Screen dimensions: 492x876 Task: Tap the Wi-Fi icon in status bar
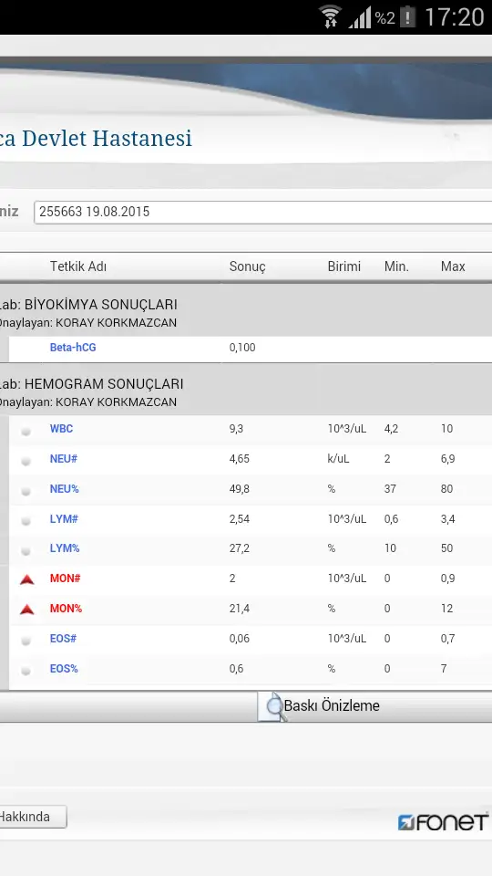click(x=330, y=16)
